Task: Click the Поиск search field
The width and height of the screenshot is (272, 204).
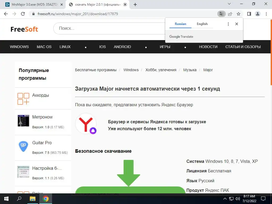Action: (x=109, y=28)
